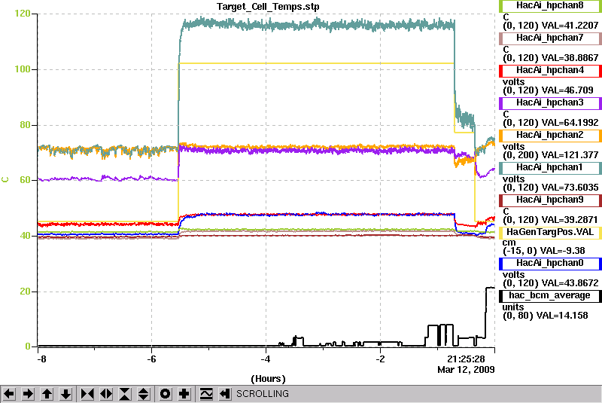Select the HacAi_hpchan2 curve legend

[550, 136]
